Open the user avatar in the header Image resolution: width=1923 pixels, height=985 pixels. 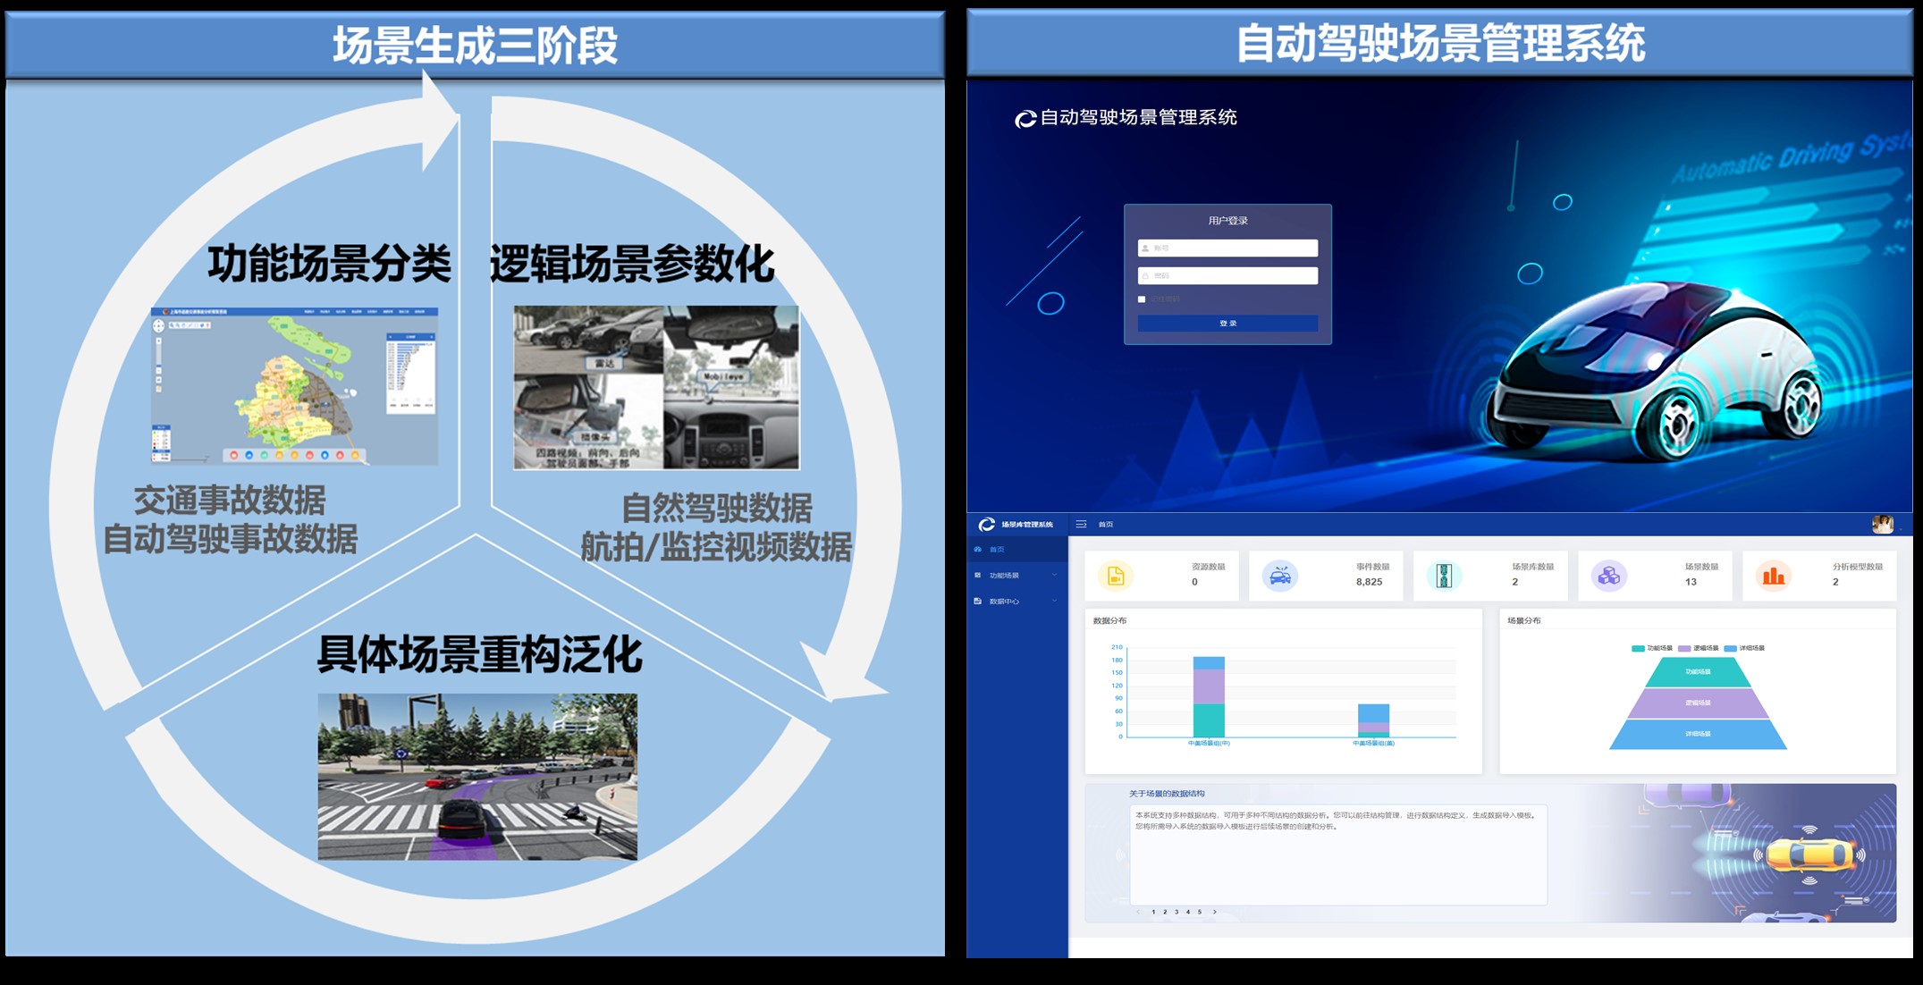(x=1882, y=525)
